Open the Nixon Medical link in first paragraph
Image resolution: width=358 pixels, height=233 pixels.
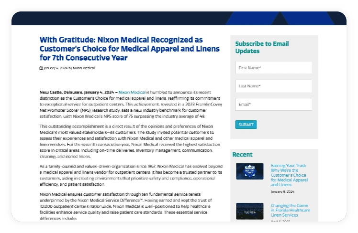tap(132, 92)
